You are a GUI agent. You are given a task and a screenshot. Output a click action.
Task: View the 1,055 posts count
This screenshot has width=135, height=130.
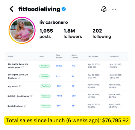click(46, 34)
